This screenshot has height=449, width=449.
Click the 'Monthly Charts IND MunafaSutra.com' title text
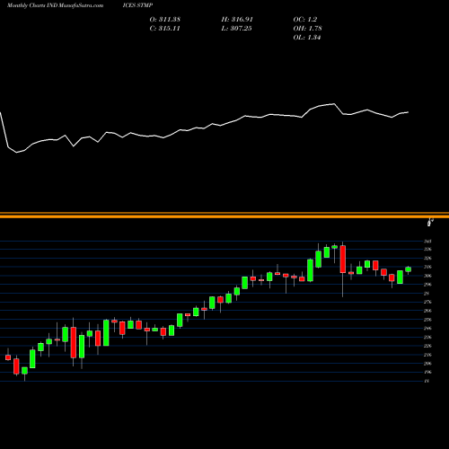tap(55, 5)
